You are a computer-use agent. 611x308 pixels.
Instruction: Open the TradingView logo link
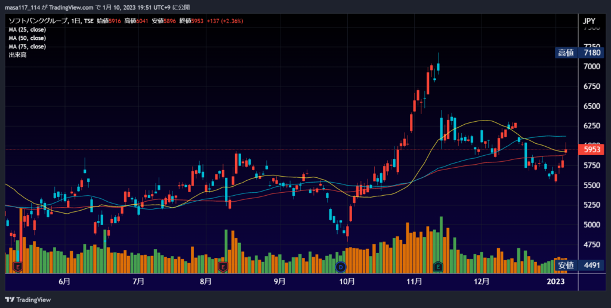pyautogui.click(x=27, y=300)
